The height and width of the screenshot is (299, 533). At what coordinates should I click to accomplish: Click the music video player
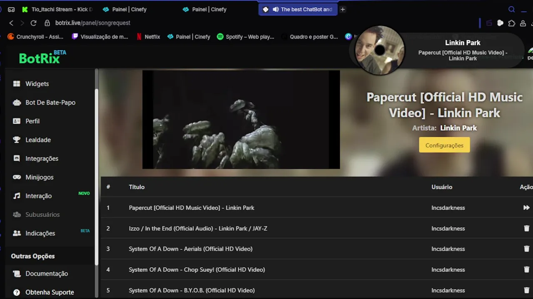241,120
